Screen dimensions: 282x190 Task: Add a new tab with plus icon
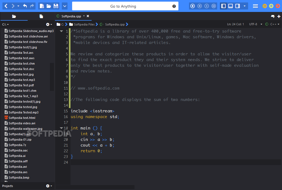pos(279,16)
